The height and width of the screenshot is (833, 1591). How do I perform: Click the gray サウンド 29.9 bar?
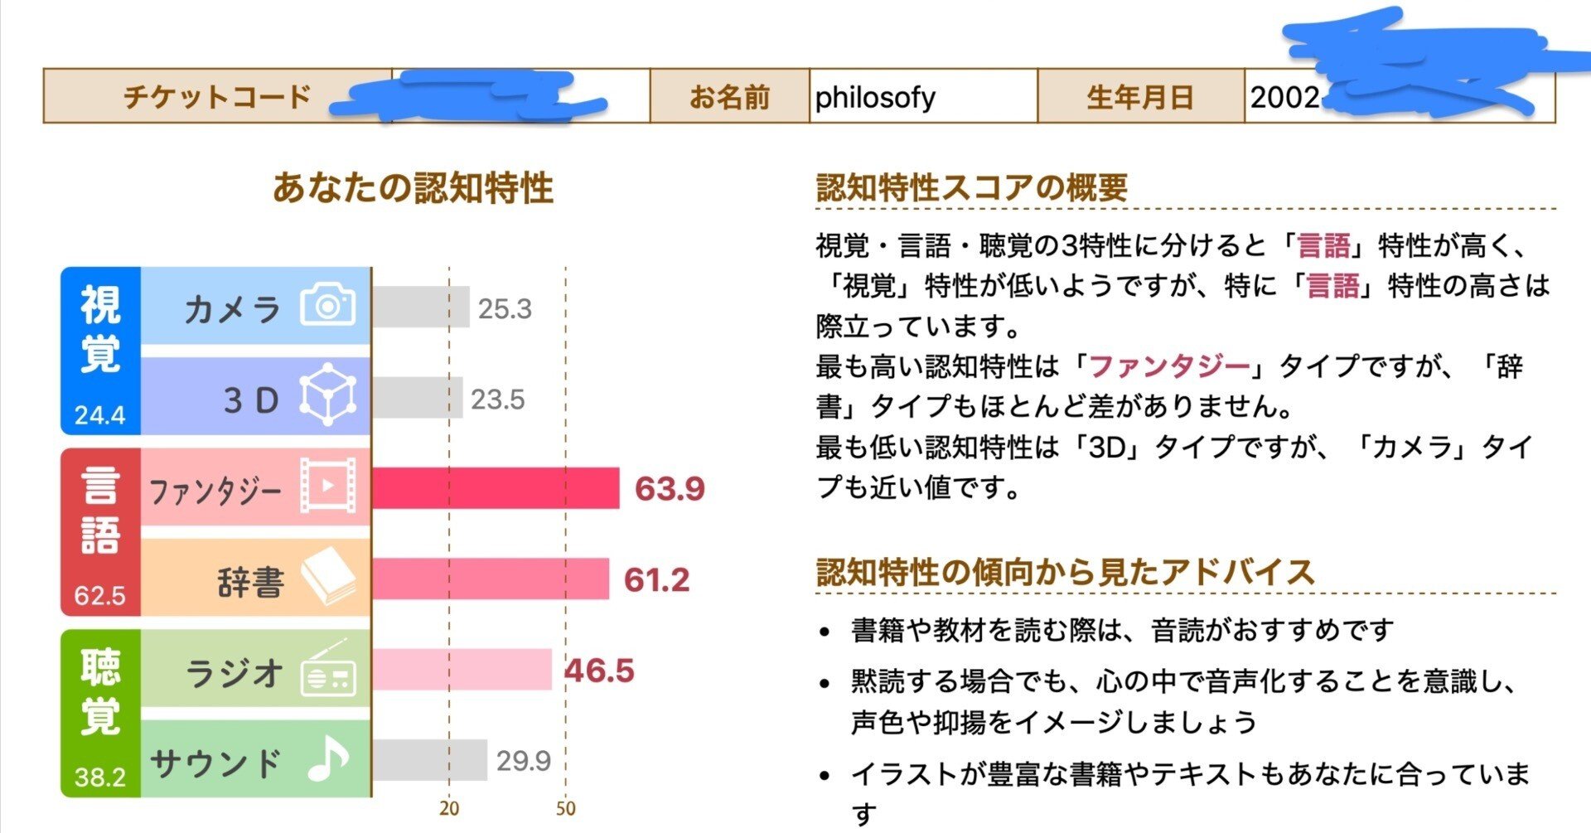click(429, 760)
